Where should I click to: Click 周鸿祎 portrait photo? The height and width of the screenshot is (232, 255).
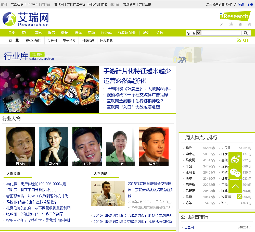coord(20,146)
